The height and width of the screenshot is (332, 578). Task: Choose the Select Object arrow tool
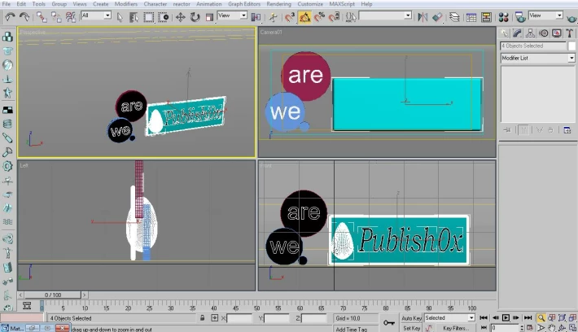120,17
